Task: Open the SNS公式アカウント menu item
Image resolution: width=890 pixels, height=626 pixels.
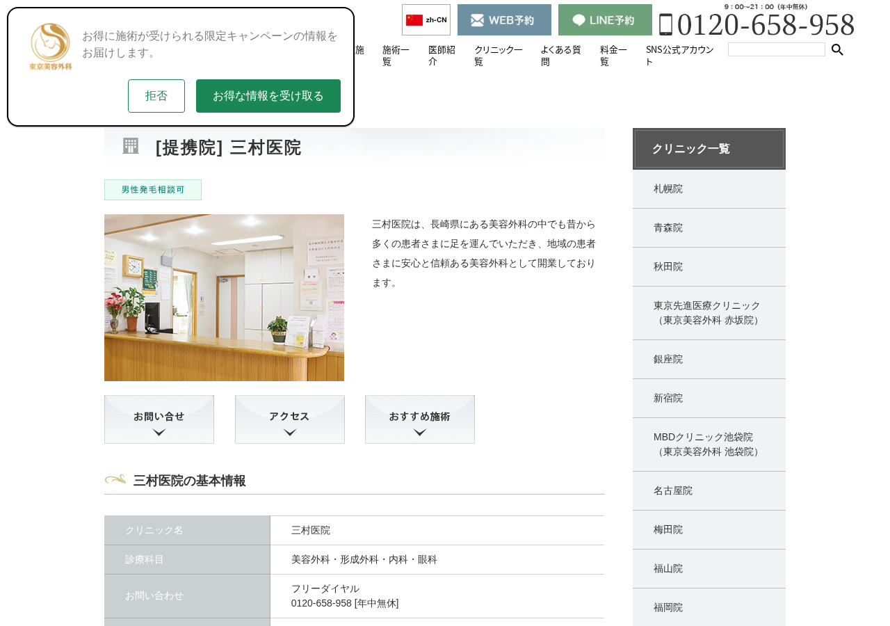Action: point(680,56)
